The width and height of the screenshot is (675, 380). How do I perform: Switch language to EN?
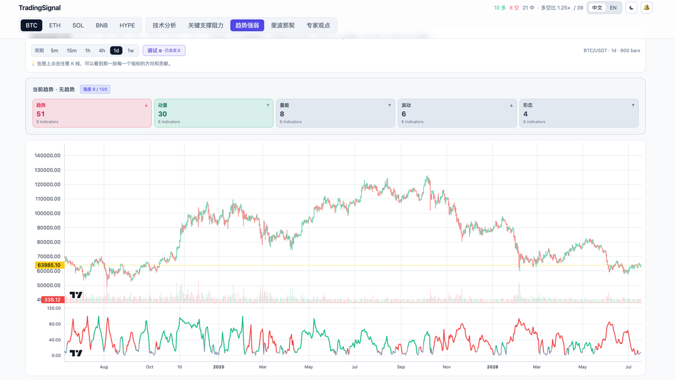tap(613, 8)
